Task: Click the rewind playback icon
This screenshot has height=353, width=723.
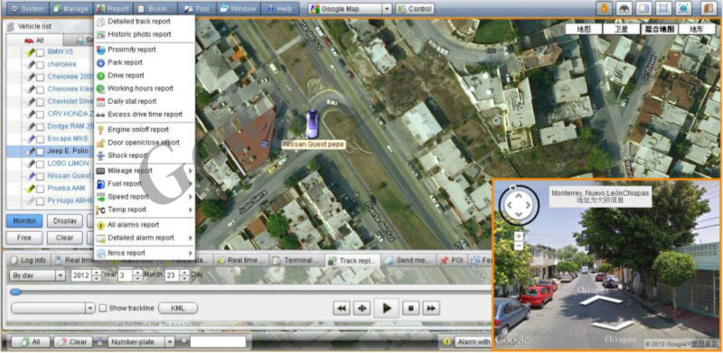Action: click(x=342, y=308)
